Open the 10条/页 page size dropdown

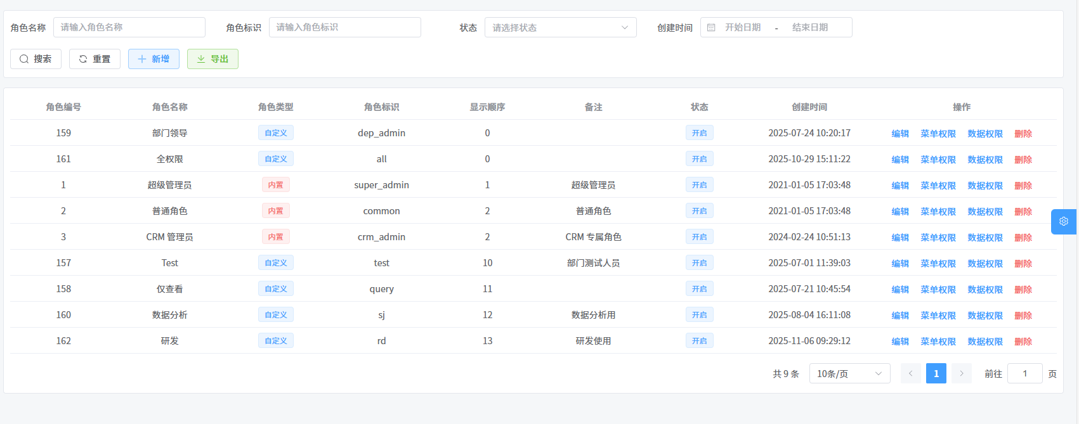849,374
